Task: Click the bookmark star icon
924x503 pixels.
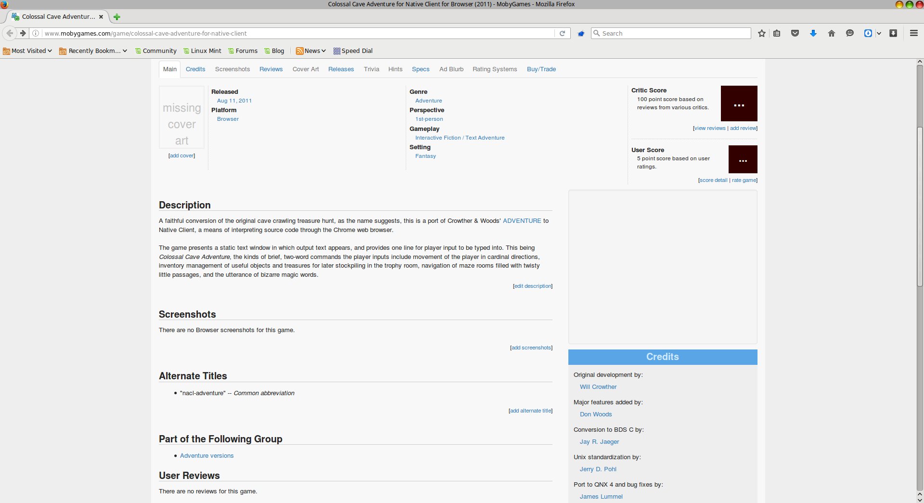Action: coord(761,33)
